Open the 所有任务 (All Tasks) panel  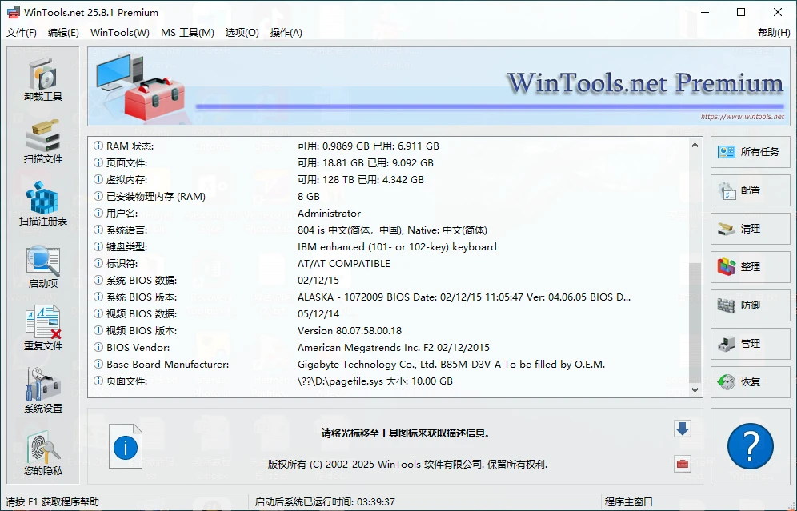(x=750, y=152)
